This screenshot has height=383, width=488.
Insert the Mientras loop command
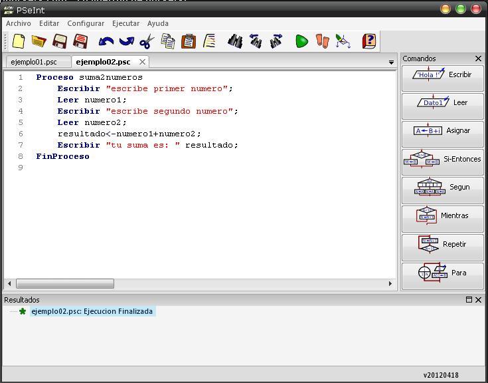[442, 216]
